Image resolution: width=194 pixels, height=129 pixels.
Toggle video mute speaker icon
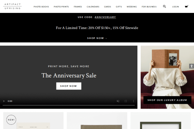point(118,101)
